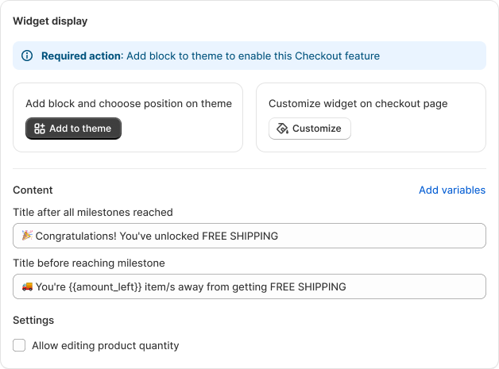Click the Required action banner message
Screen dimensions: 499x369
211,56
